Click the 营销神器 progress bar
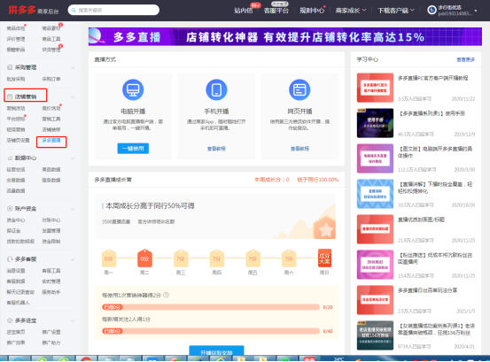 coord(211,307)
